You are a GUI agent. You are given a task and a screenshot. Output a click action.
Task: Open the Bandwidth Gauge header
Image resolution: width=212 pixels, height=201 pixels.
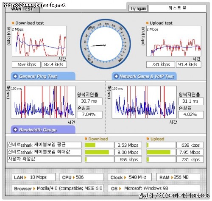coord(43,129)
